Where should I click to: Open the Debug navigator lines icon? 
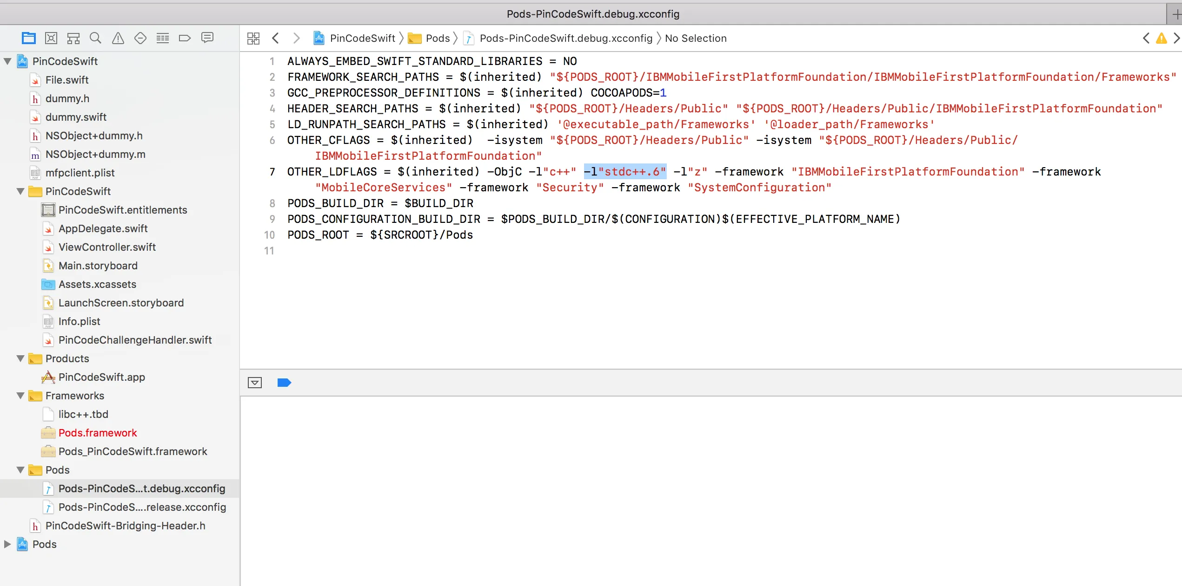(x=163, y=38)
